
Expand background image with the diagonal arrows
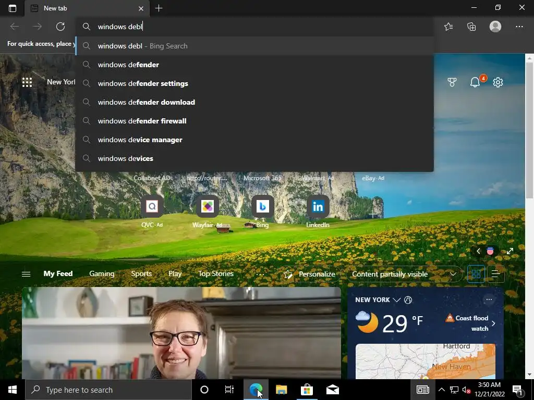510,251
